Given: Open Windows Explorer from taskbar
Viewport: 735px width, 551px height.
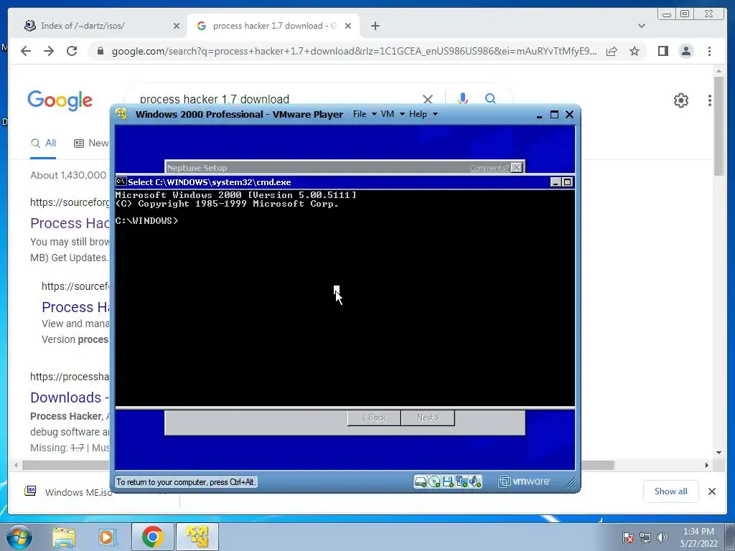Looking at the screenshot, I should [64, 537].
